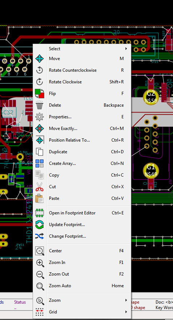This screenshot has width=173, height=320.
Task: Click the Rotate Counterclockwise icon
Action: (x=40, y=70)
